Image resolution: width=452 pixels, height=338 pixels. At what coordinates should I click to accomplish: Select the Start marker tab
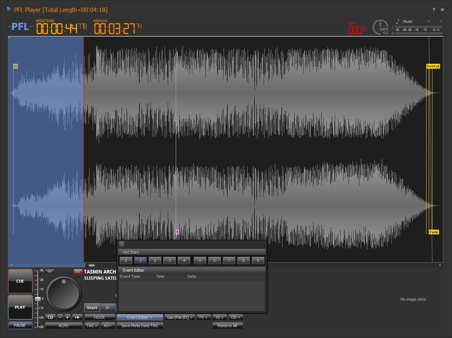pos(92,308)
